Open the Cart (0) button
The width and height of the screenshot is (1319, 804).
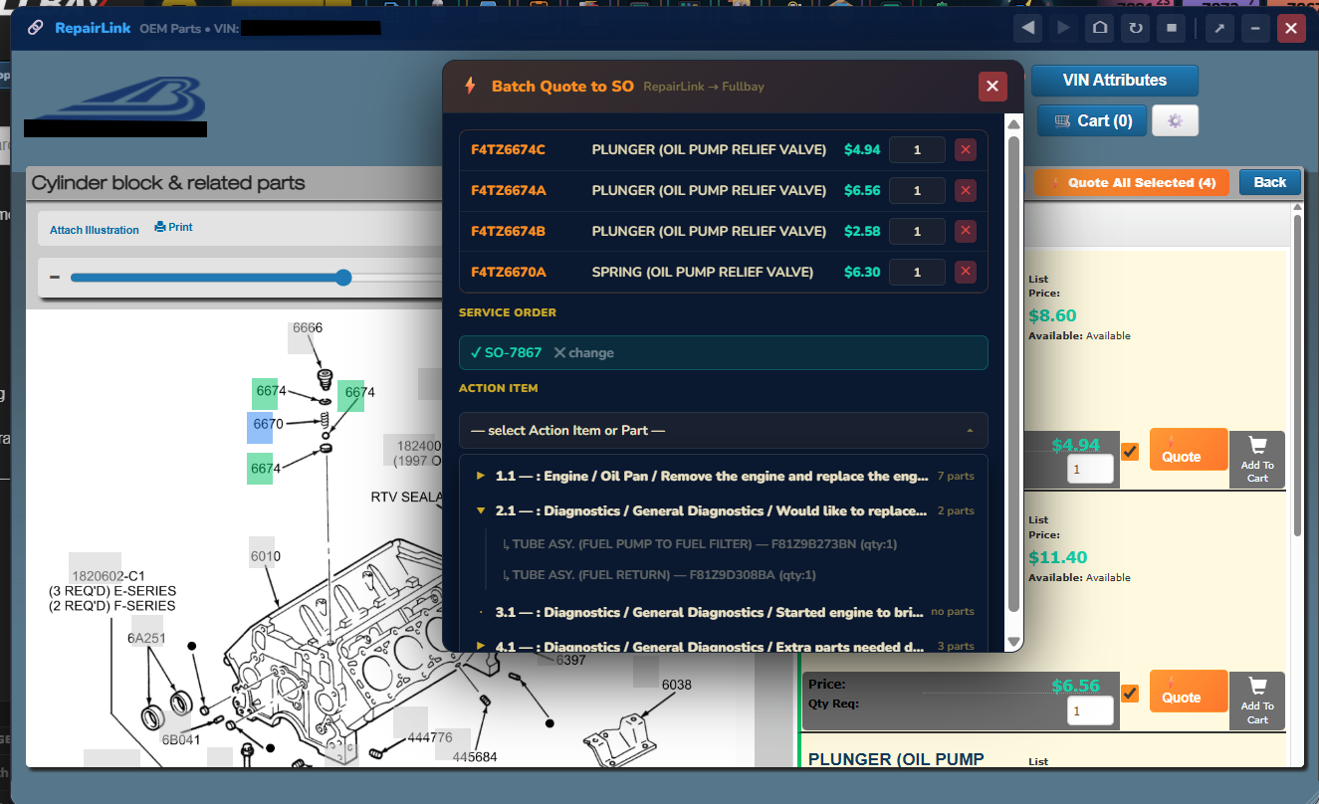(x=1092, y=120)
